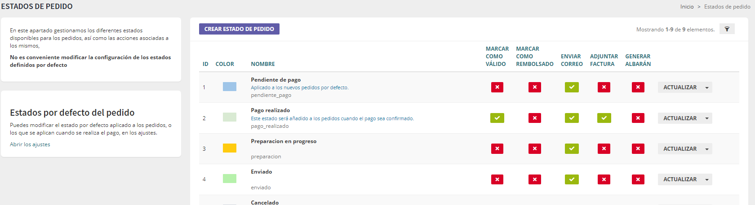Click refunded red cross for Enviado
Image resolution: width=755 pixels, height=205 pixels.
tap(534, 179)
